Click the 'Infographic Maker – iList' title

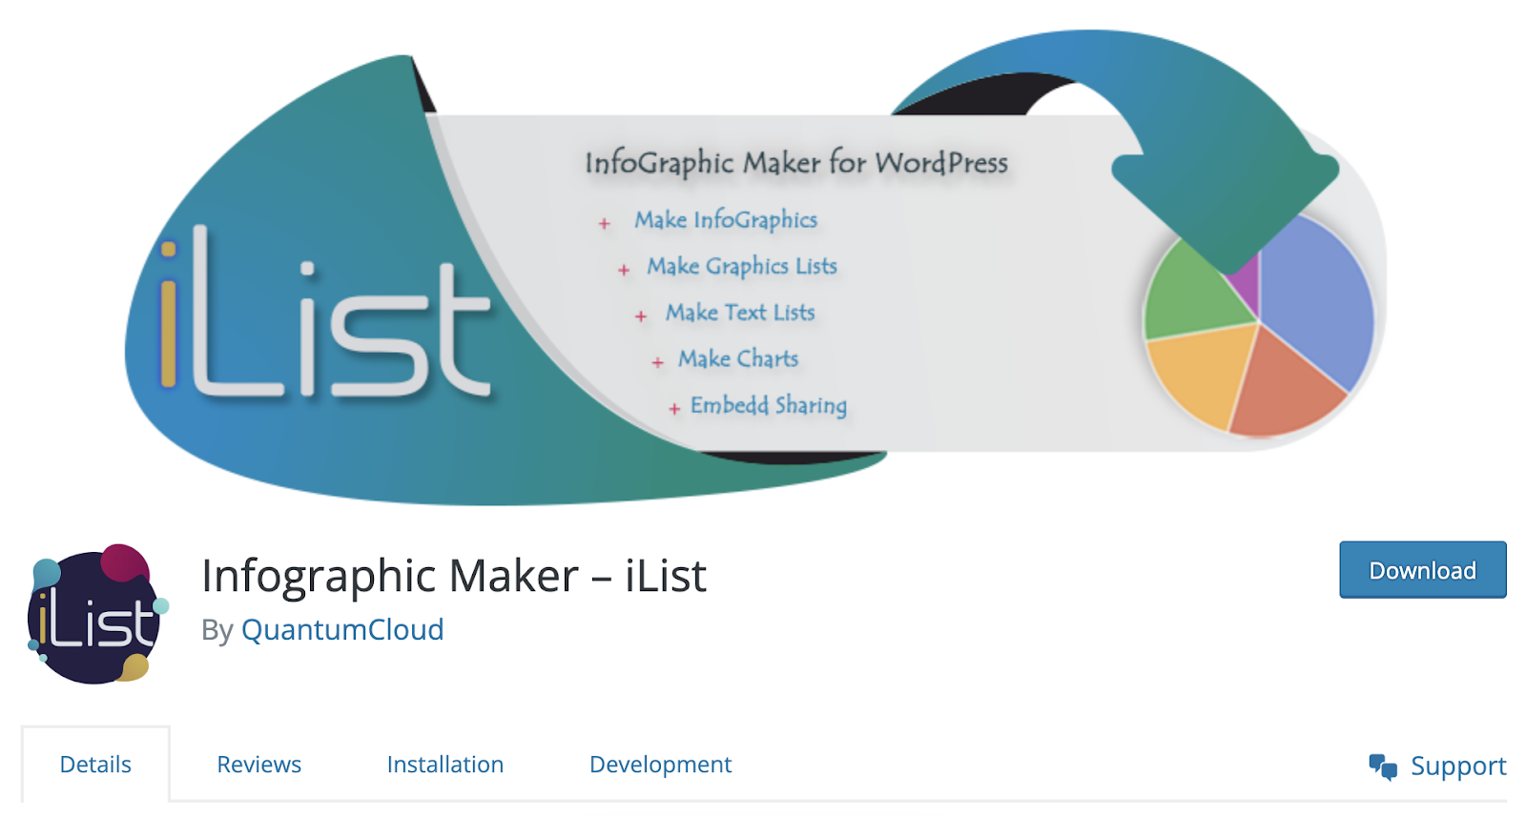454,576
